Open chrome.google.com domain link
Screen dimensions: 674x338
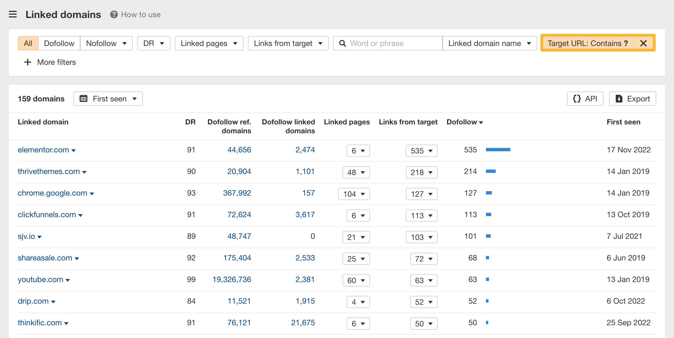(x=52, y=193)
